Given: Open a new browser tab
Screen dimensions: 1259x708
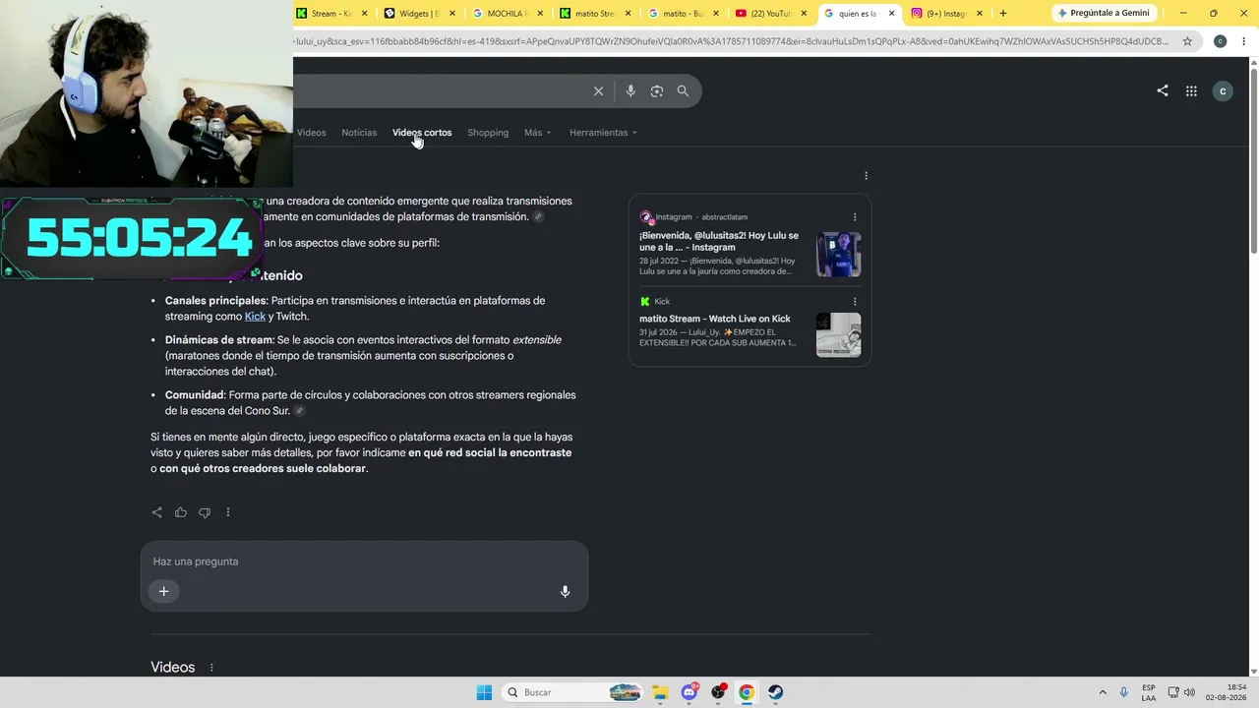Looking at the screenshot, I should (x=1003, y=14).
